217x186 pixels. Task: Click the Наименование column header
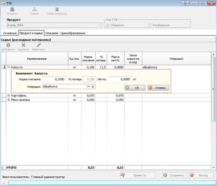(x=37, y=59)
